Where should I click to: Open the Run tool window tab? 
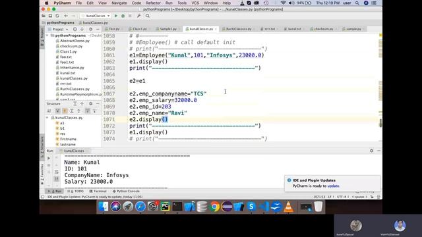click(55, 192)
